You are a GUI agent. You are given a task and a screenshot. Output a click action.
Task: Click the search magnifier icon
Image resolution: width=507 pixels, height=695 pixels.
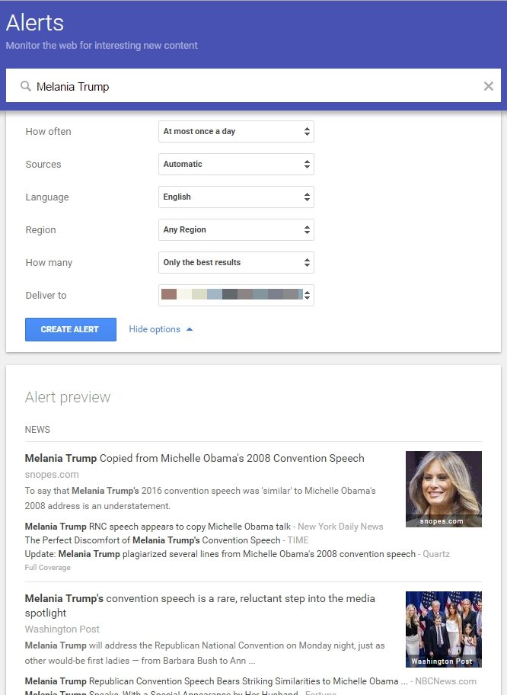pyautogui.click(x=26, y=86)
